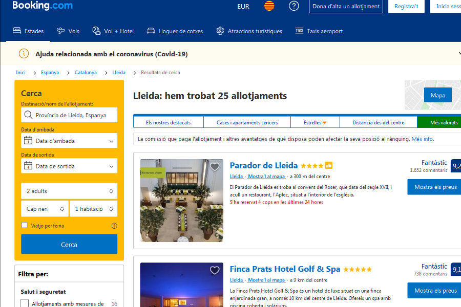This screenshot has height=307, width=461.
Task: Click the Parador de Lleida star rating
Action: click(x=312, y=166)
